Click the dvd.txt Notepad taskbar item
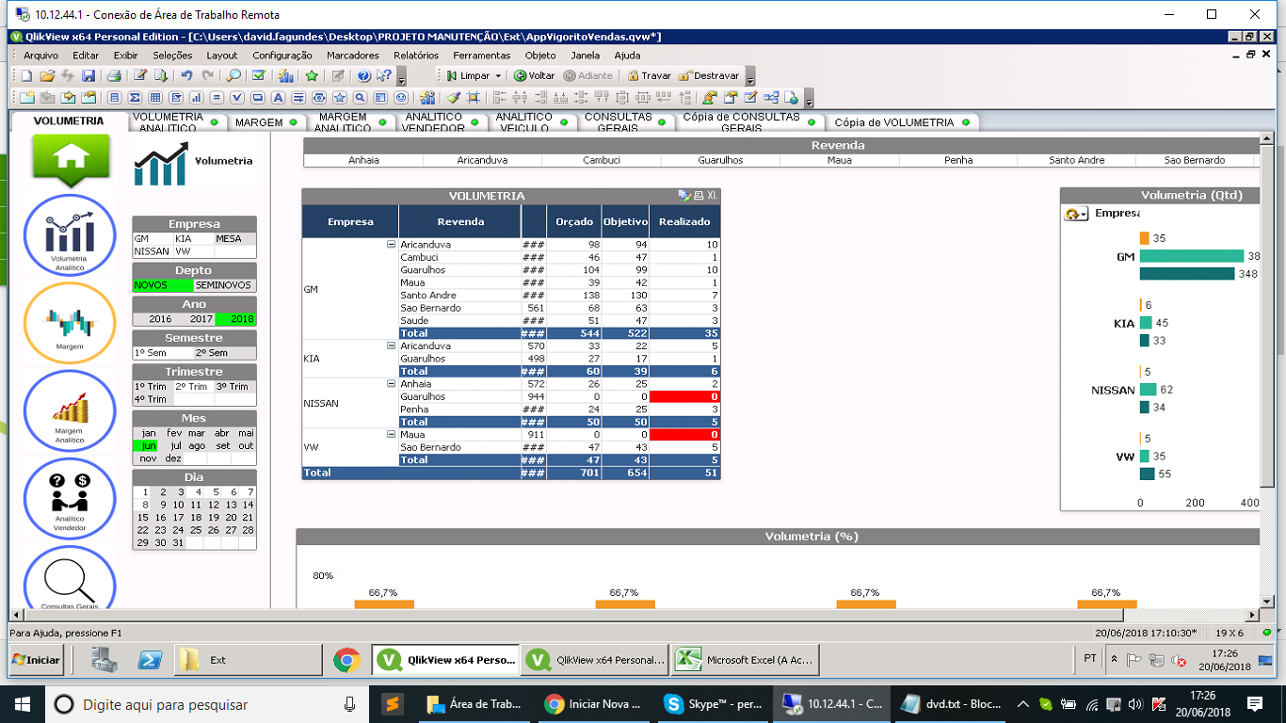 pyautogui.click(x=952, y=704)
